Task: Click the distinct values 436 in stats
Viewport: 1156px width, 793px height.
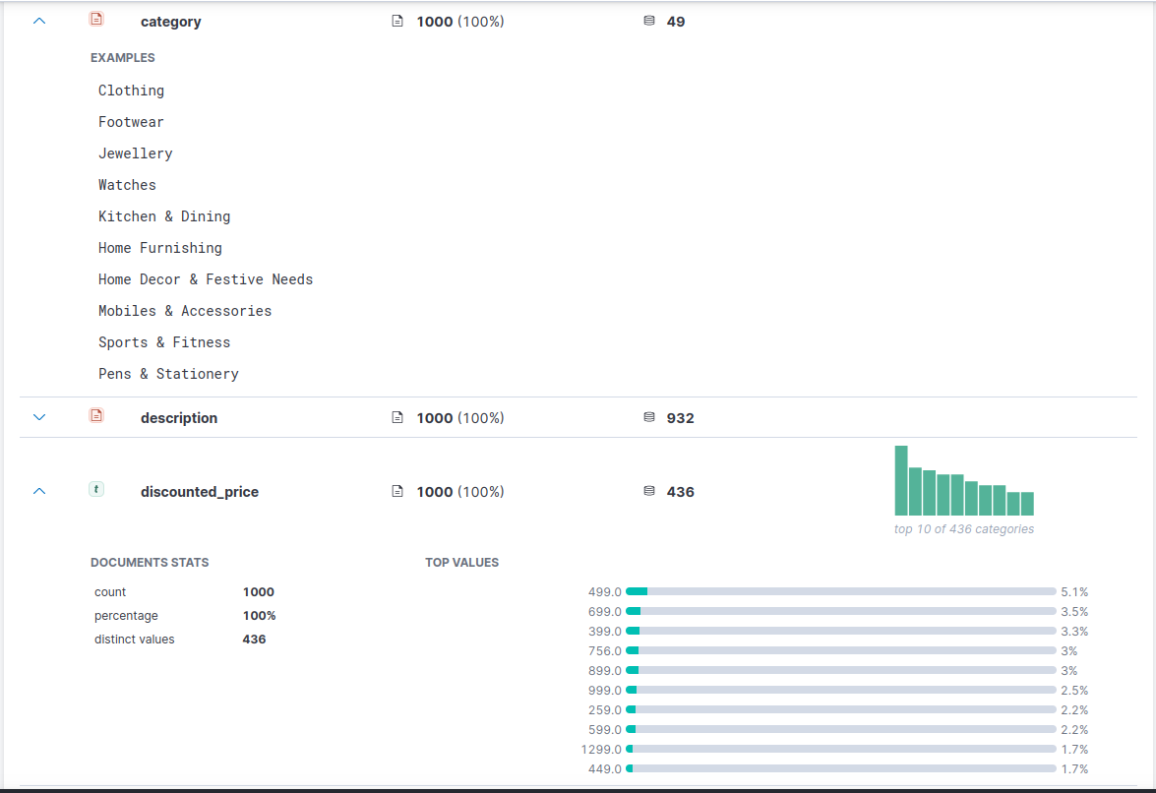Action: tap(255, 639)
